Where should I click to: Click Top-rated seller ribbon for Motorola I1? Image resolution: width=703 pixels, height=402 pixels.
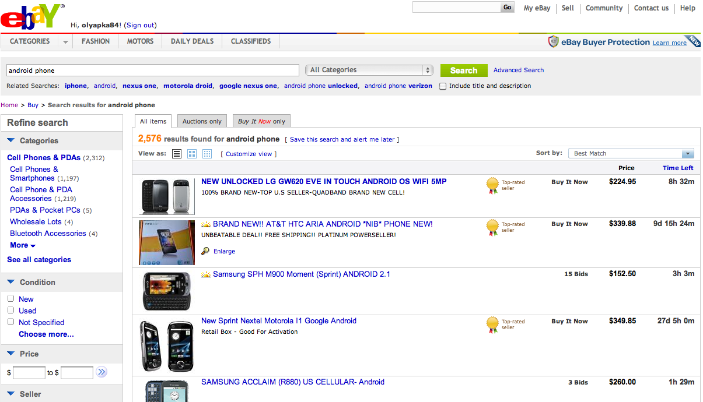click(x=493, y=325)
